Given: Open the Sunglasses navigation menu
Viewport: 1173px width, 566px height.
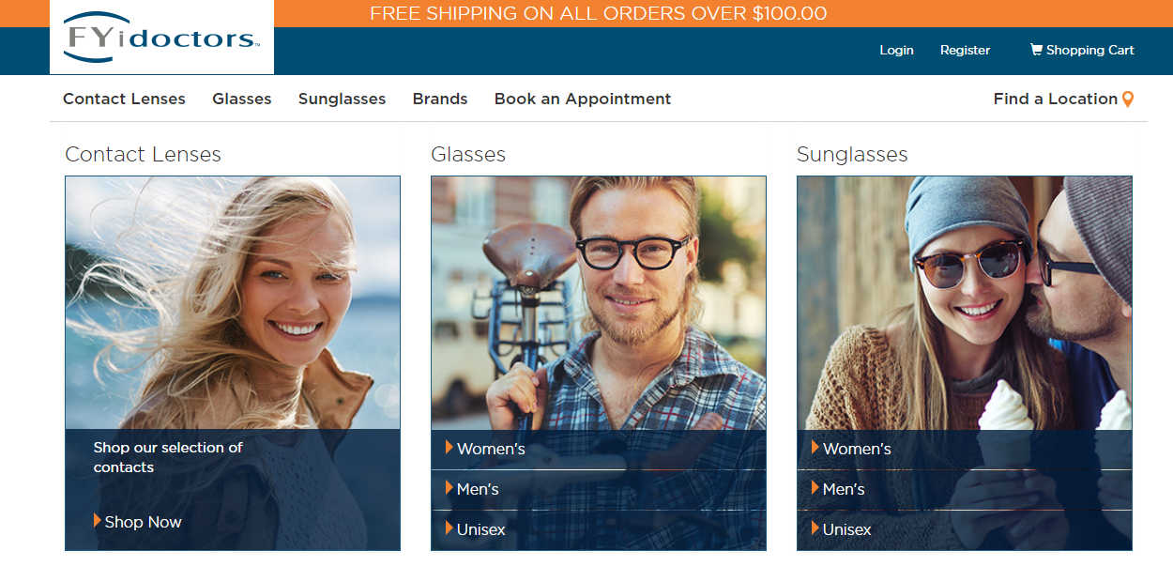Looking at the screenshot, I should click(x=342, y=99).
